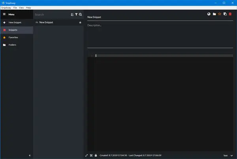Viewport: 237px width, 159px height.
Task: Click the magnifier search icon
Action: coord(81,15)
